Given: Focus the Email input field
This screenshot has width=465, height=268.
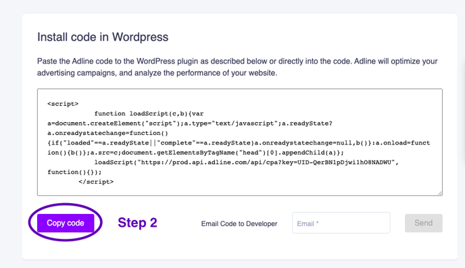Looking at the screenshot, I should [341, 223].
